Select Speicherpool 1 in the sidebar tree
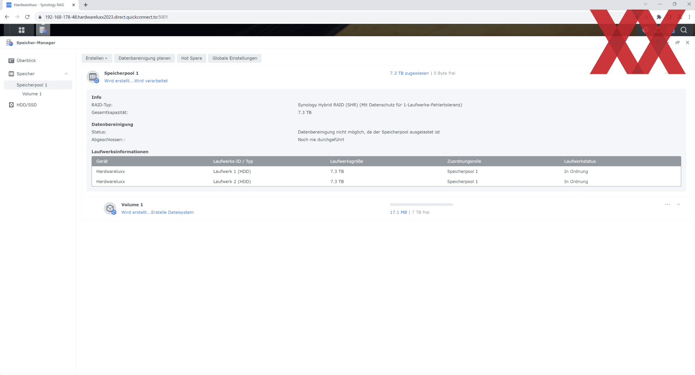 (x=38, y=85)
